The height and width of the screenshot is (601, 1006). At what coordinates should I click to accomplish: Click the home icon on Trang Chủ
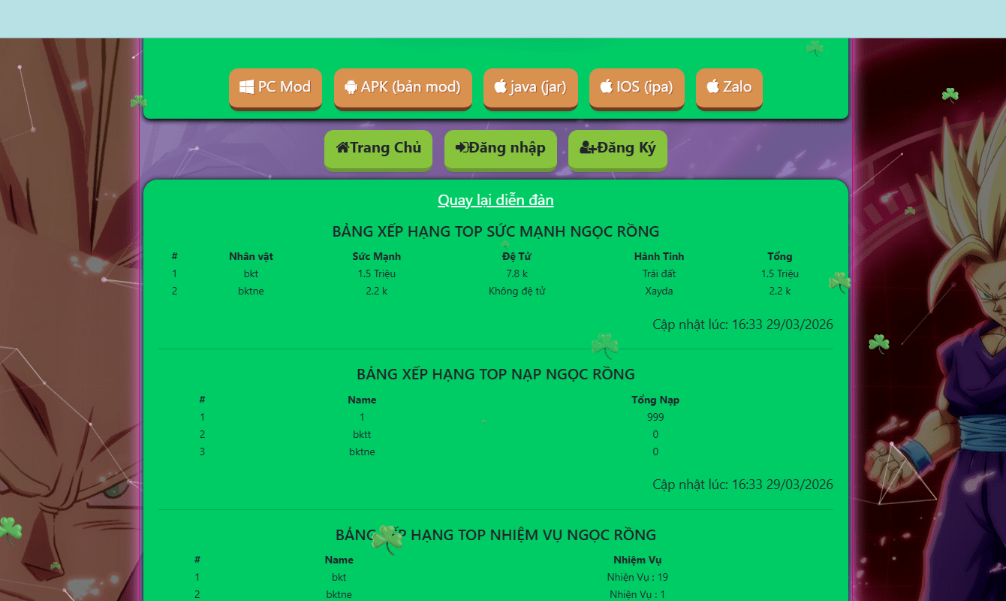point(342,147)
